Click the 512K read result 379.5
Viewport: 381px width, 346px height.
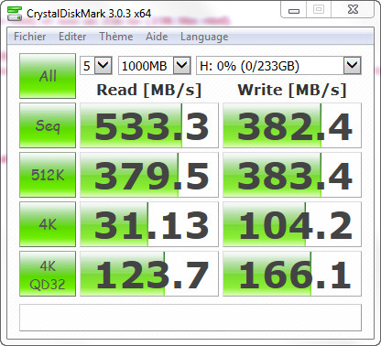(149, 175)
